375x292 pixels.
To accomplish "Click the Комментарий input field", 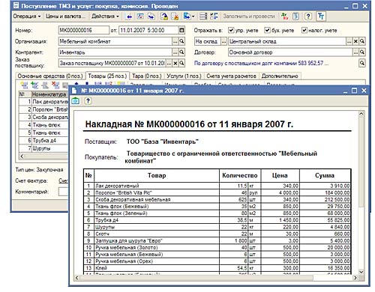I will click(64, 192).
